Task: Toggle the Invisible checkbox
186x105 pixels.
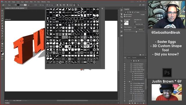Action: click(x=140, y=15)
